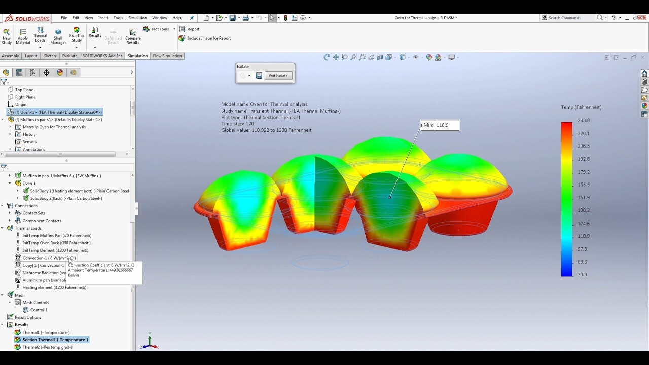Click the Min 110.9 callout value
The image size is (649, 365).
(x=447, y=125)
